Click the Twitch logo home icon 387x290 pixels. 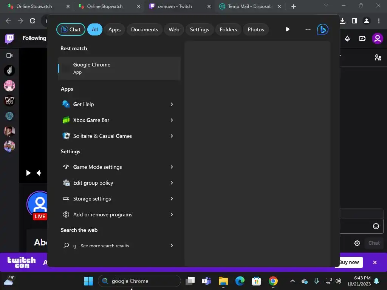[x=9, y=39]
